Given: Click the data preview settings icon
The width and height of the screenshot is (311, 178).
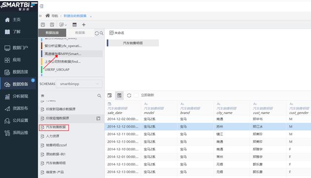Looking at the screenshot, I should pyautogui.click(x=109, y=95).
